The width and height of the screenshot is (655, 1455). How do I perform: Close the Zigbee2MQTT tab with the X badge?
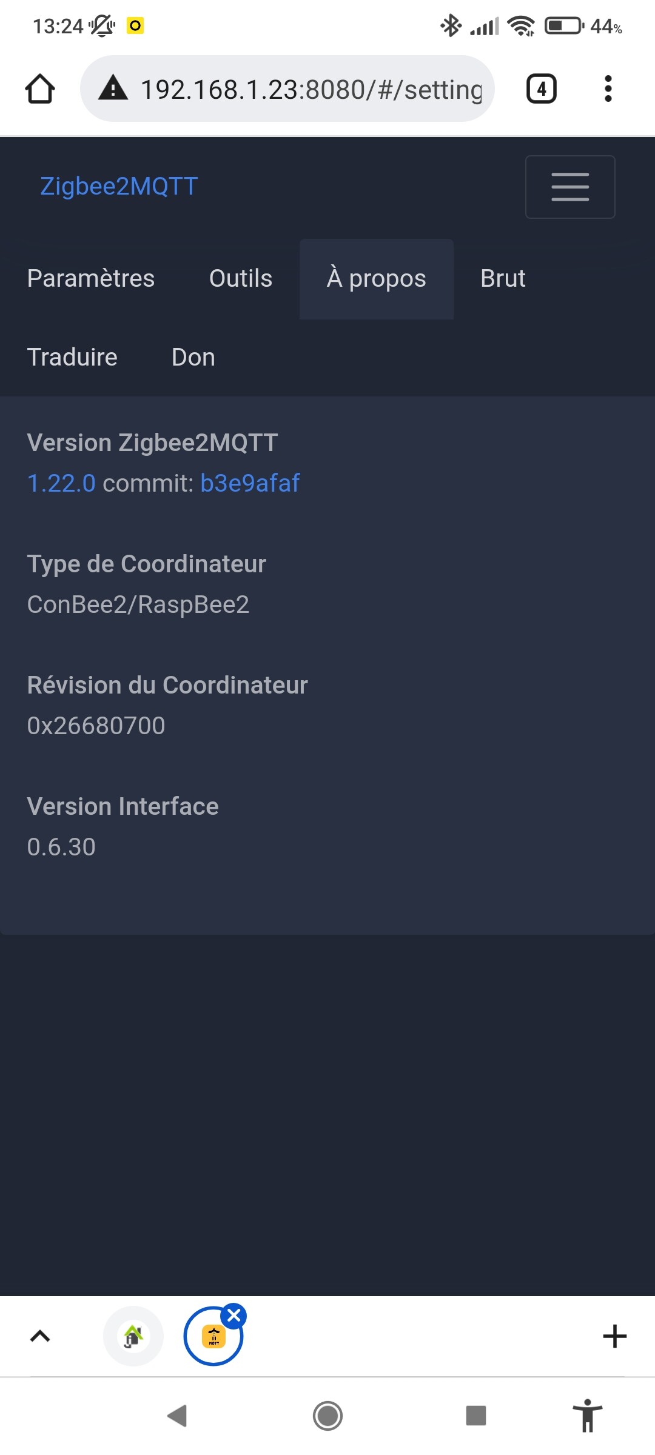[234, 1316]
